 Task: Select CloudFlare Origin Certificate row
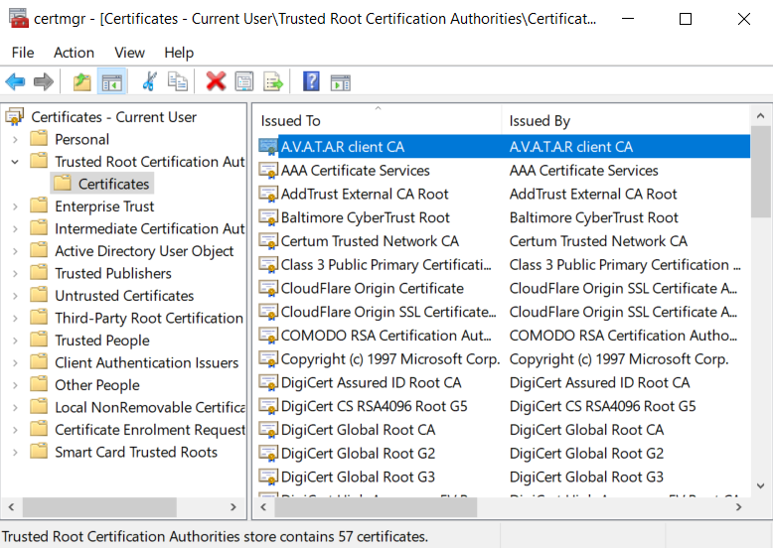pos(503,288)
